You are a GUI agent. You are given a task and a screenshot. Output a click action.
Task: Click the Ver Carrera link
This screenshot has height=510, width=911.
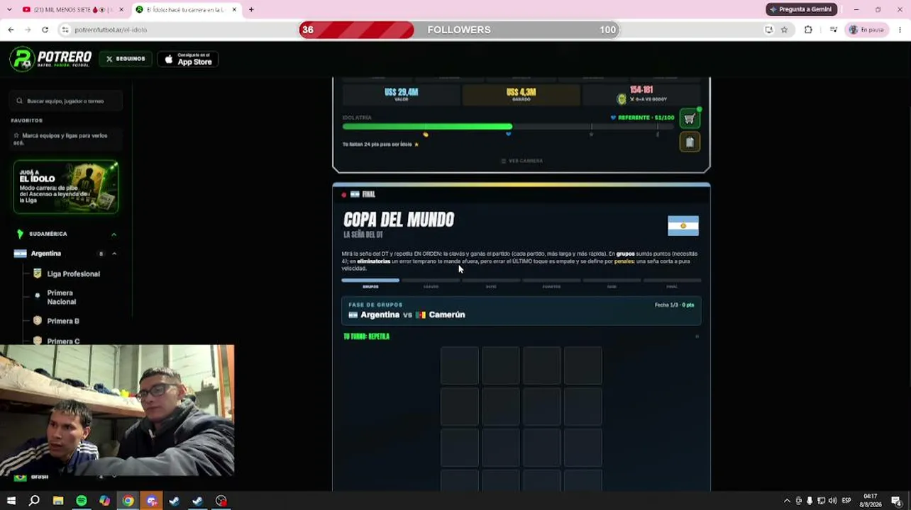(521, 161)
